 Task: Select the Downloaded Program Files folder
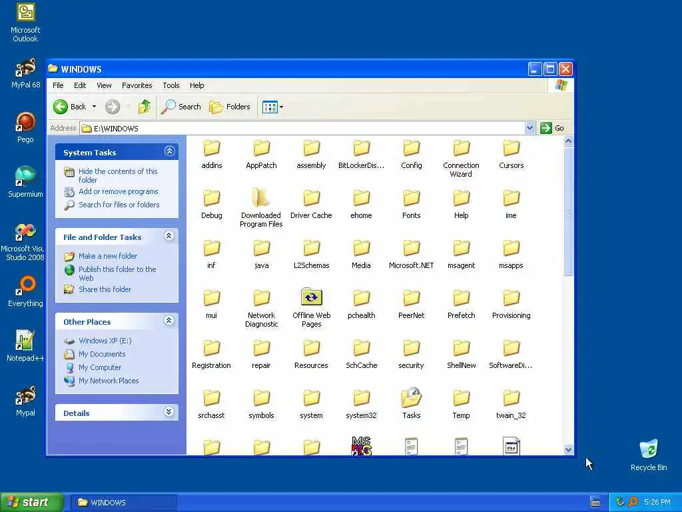(x=261, y=208)
